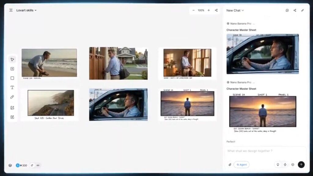Open the layers panel icon

[x=10, y=165]
